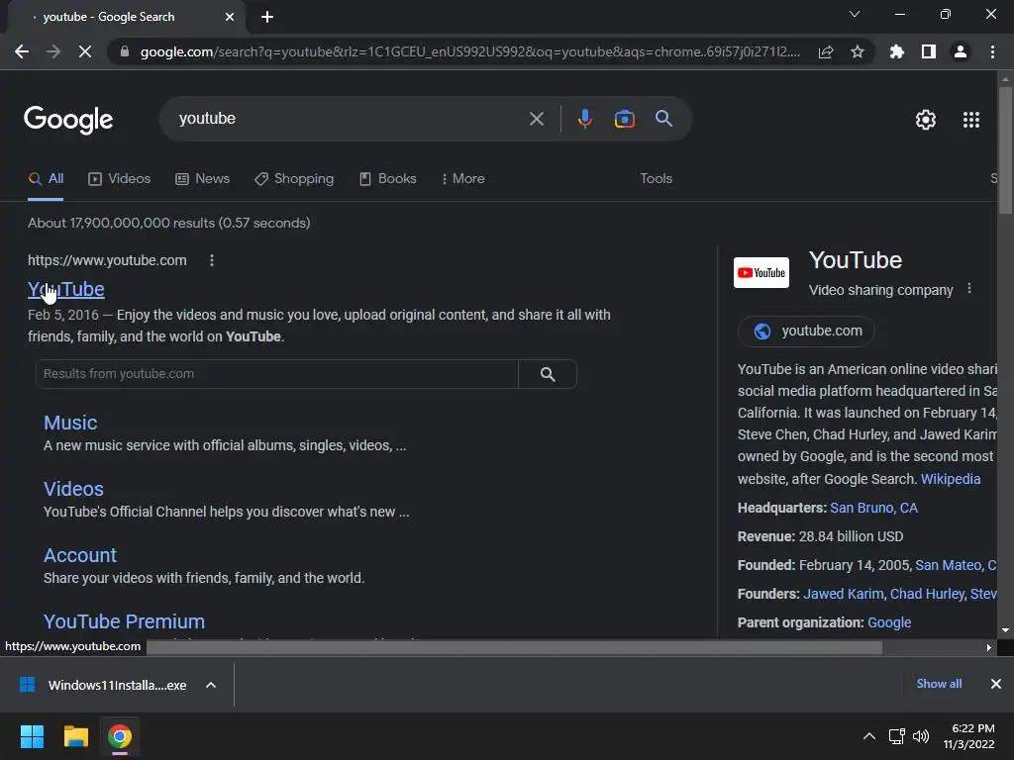Open the Music sitelink
Screen dimensions: 1014x760
[70, 423]
